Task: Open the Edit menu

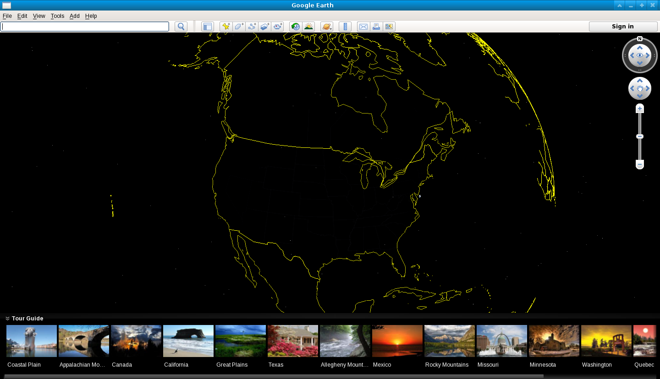Action: pyautogui.click(x=22, y=16)
